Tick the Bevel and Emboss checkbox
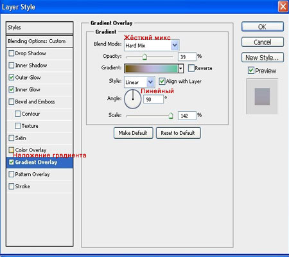 12,102
